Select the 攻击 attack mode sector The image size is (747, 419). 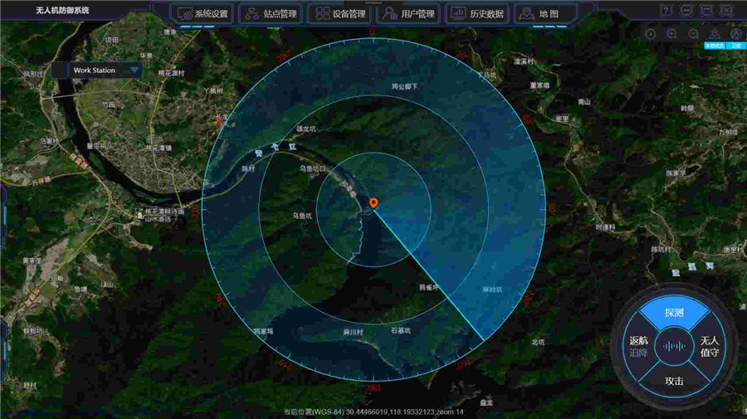[674, 381]
